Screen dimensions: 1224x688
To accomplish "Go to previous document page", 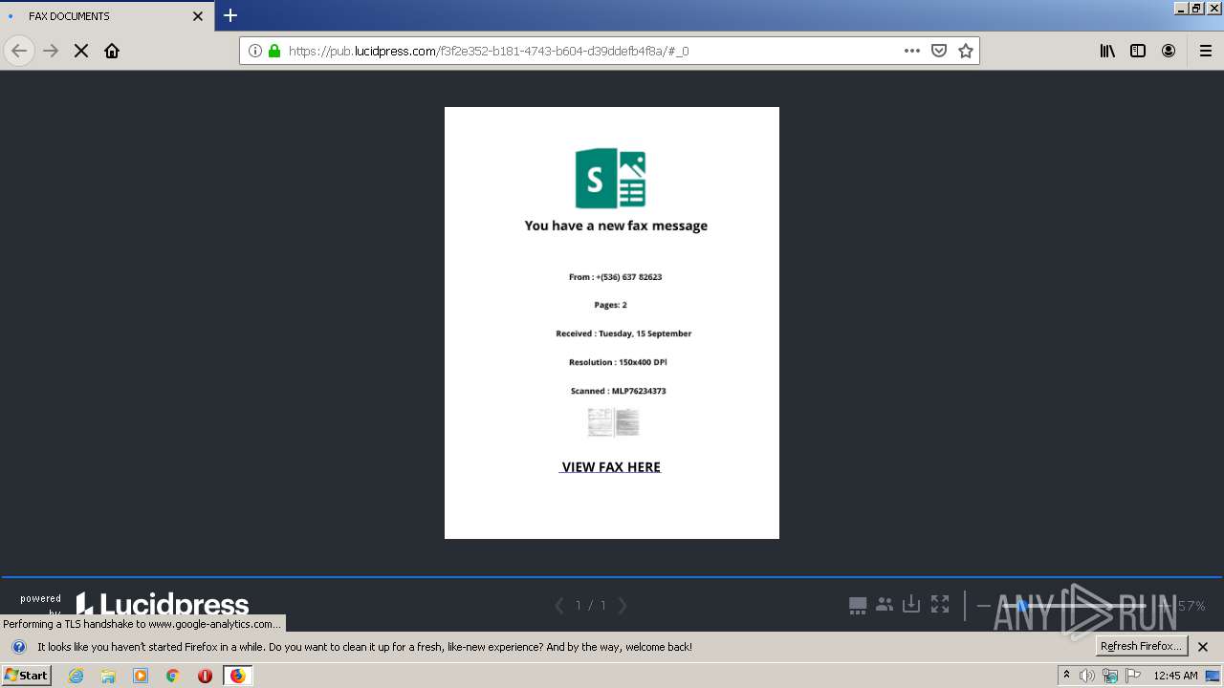I will click(559, 606).
